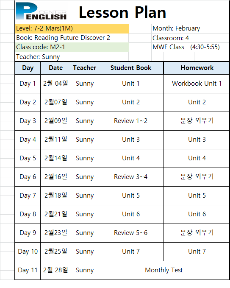Select the green Class code: M2-1 cell

tap(72, 47)
